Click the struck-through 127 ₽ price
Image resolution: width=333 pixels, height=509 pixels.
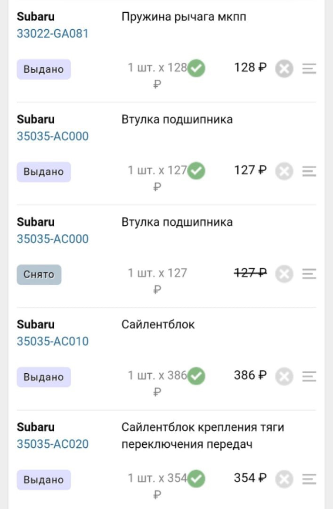pyautogui.click(x=250, y=273)
